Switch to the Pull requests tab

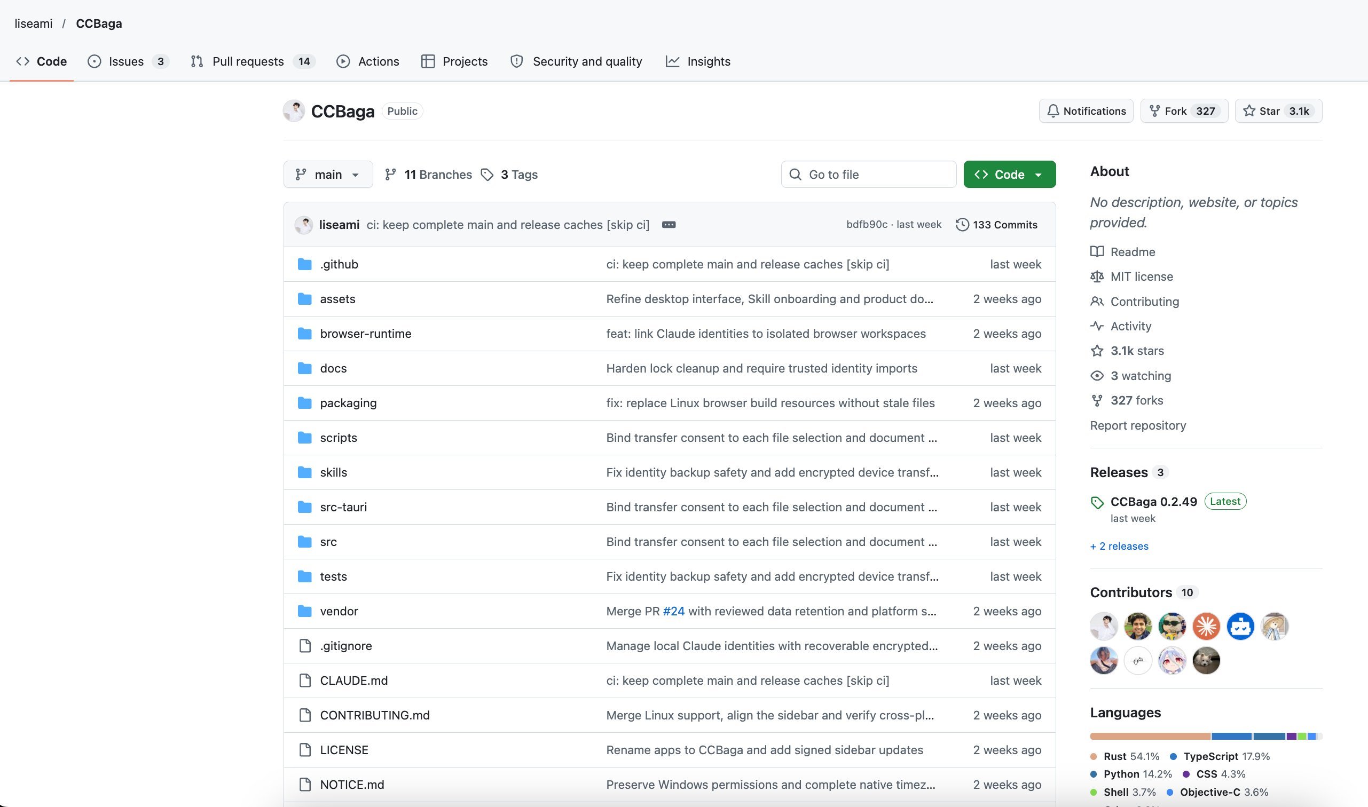[x=253, y=61]
